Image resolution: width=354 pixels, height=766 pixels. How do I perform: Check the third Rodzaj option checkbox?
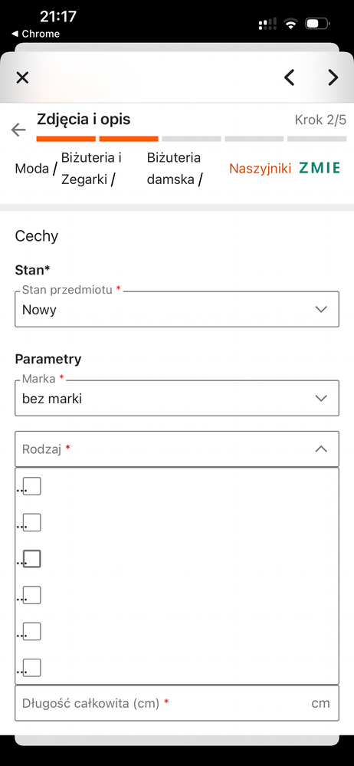tap(31, 558)
